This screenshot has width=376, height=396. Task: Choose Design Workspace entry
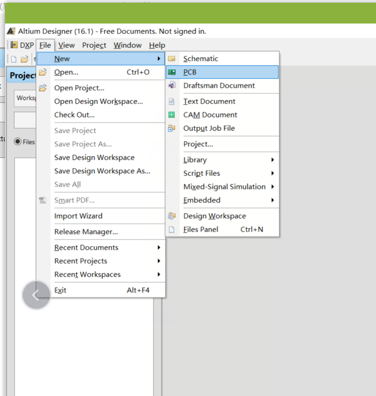click(222, 216)
